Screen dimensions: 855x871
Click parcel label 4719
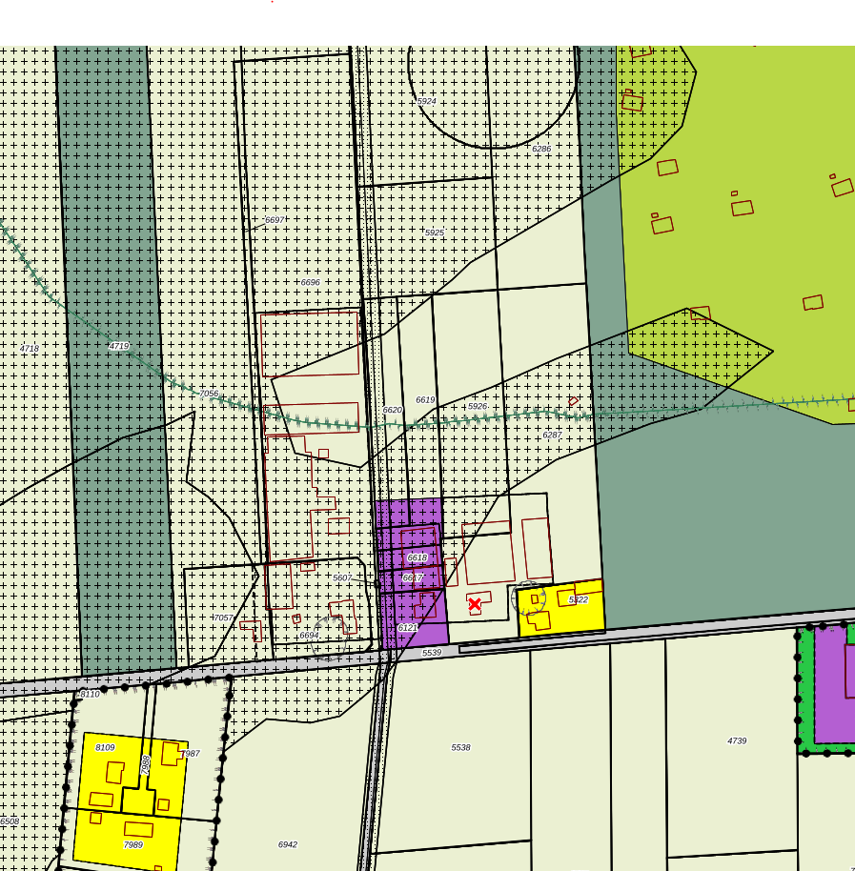click(119, 346)
